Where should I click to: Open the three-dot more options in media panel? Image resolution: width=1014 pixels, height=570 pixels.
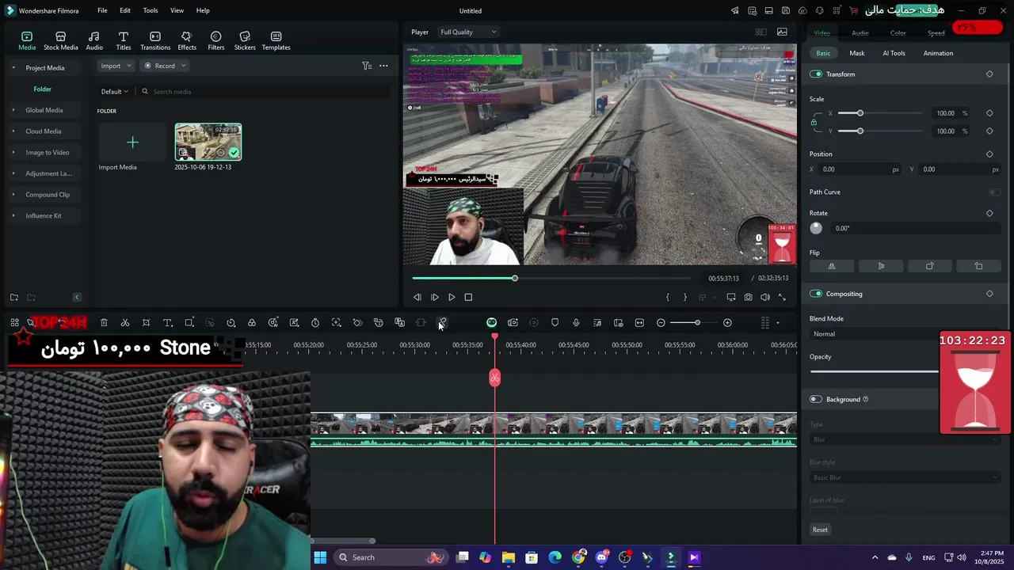click(x=383, y=66)
